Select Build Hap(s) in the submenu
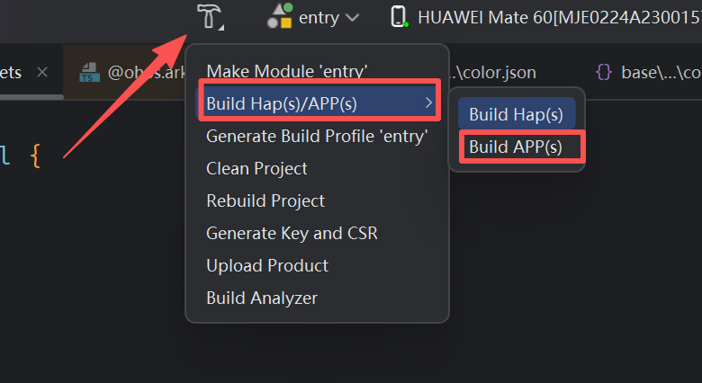The width and height of the screenshot is (702, 383). coord(516,114)
